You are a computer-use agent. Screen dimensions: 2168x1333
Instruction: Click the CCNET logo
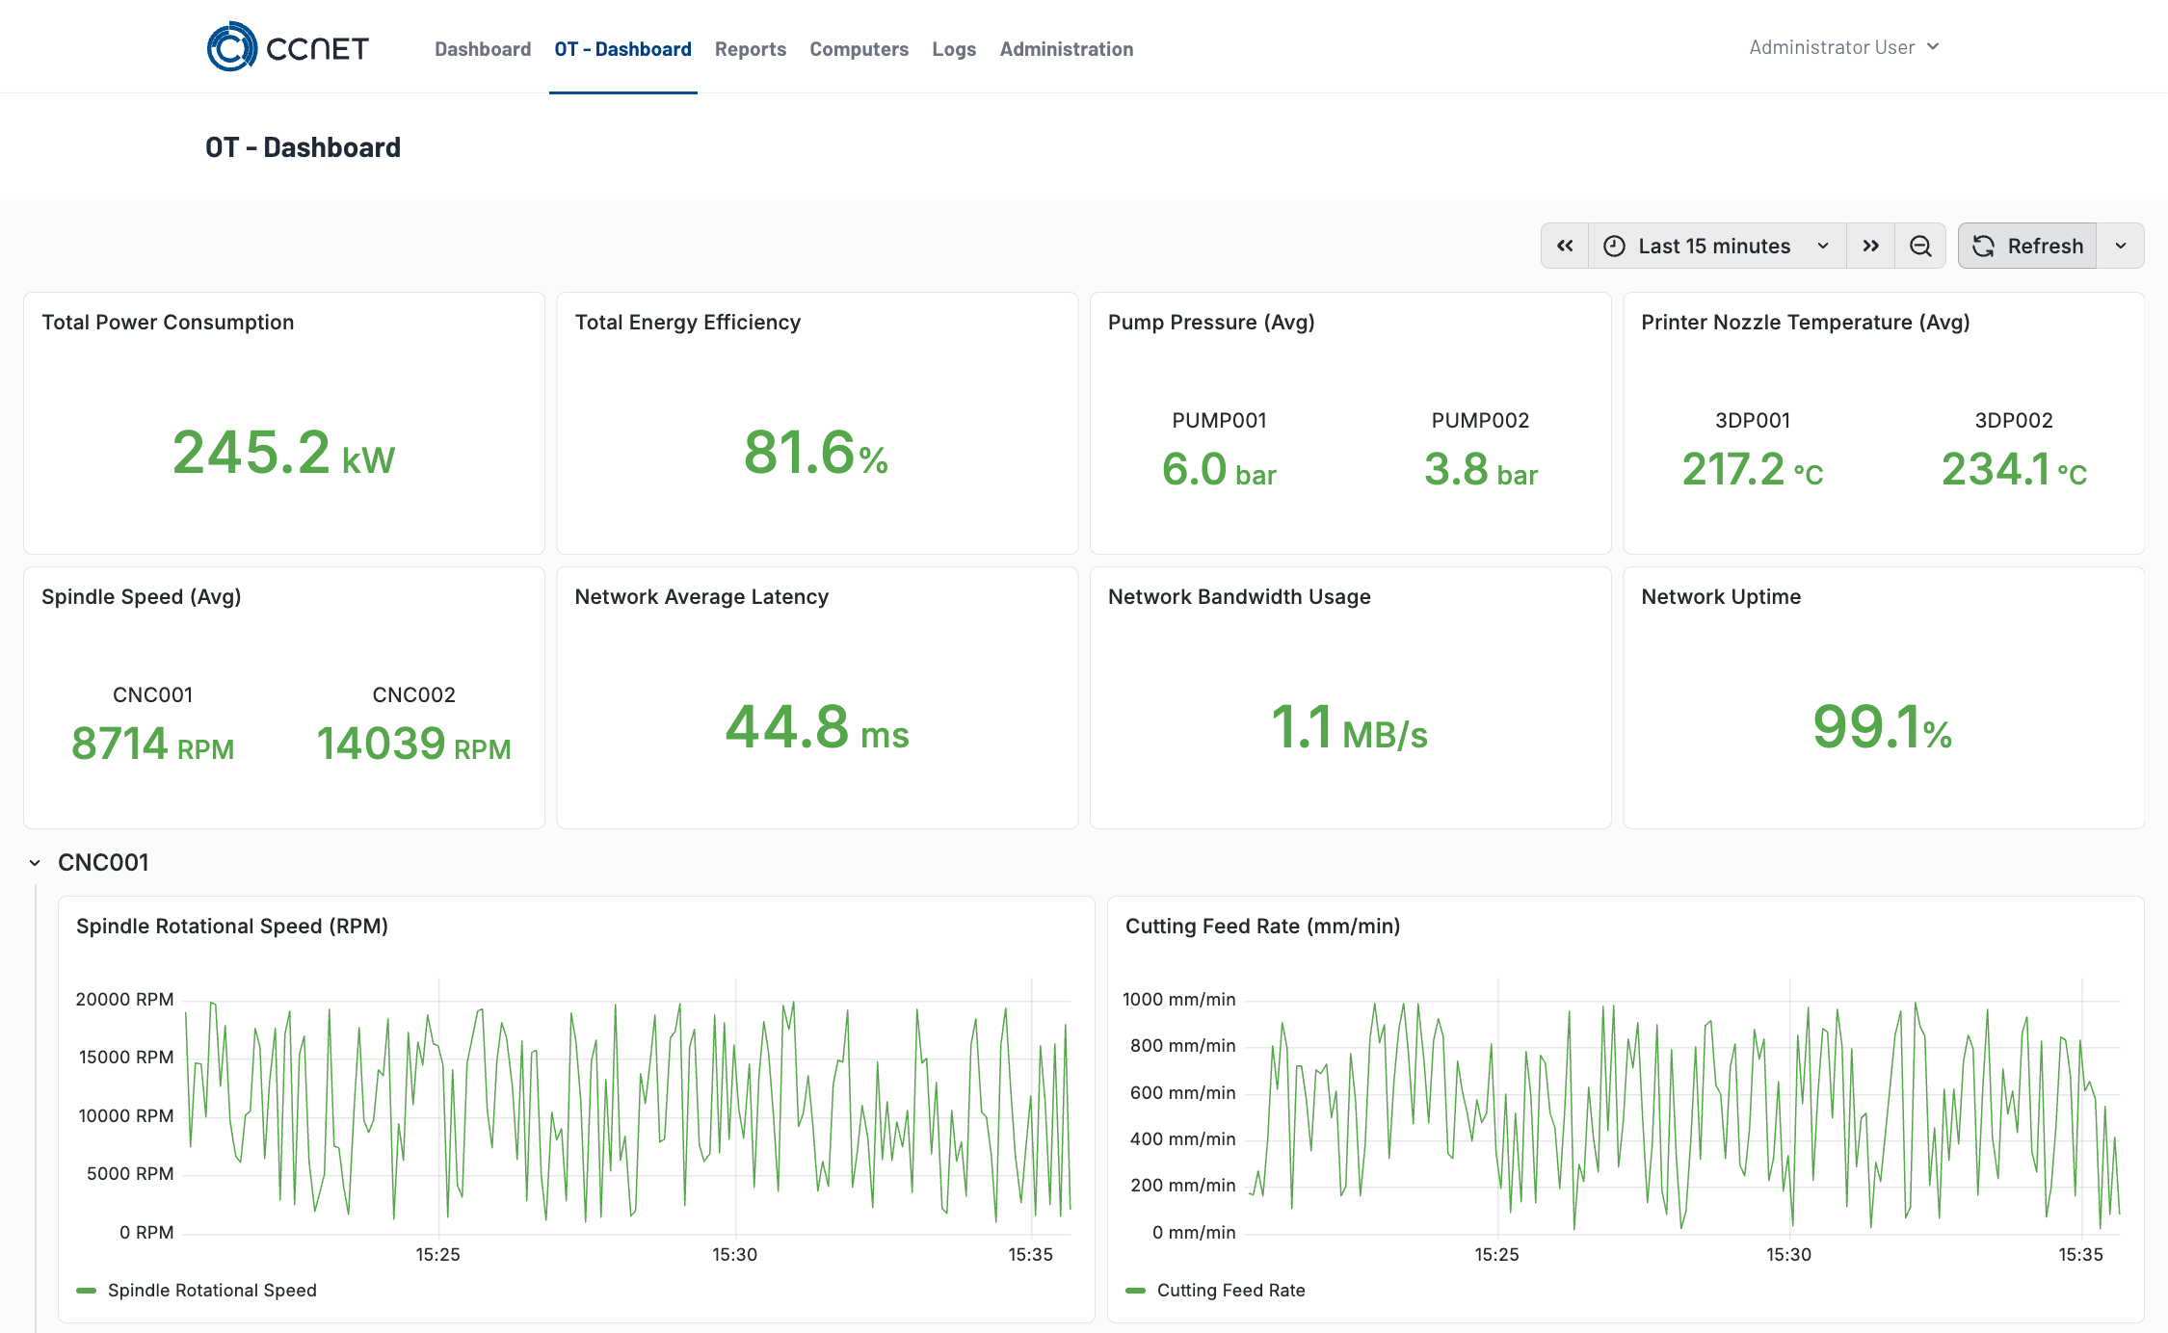[x=287, y=47]
